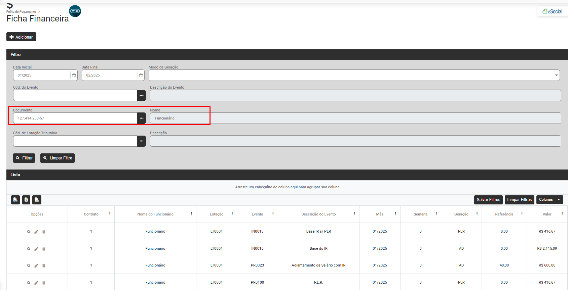Export the list as CSV
Image resolution: width=568 pixels, height=290 pixels.
[x=37, y=200]
